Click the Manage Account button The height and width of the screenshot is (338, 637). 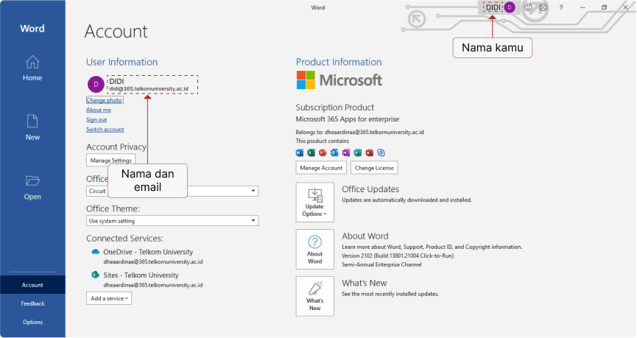click(x=321, y=168)
